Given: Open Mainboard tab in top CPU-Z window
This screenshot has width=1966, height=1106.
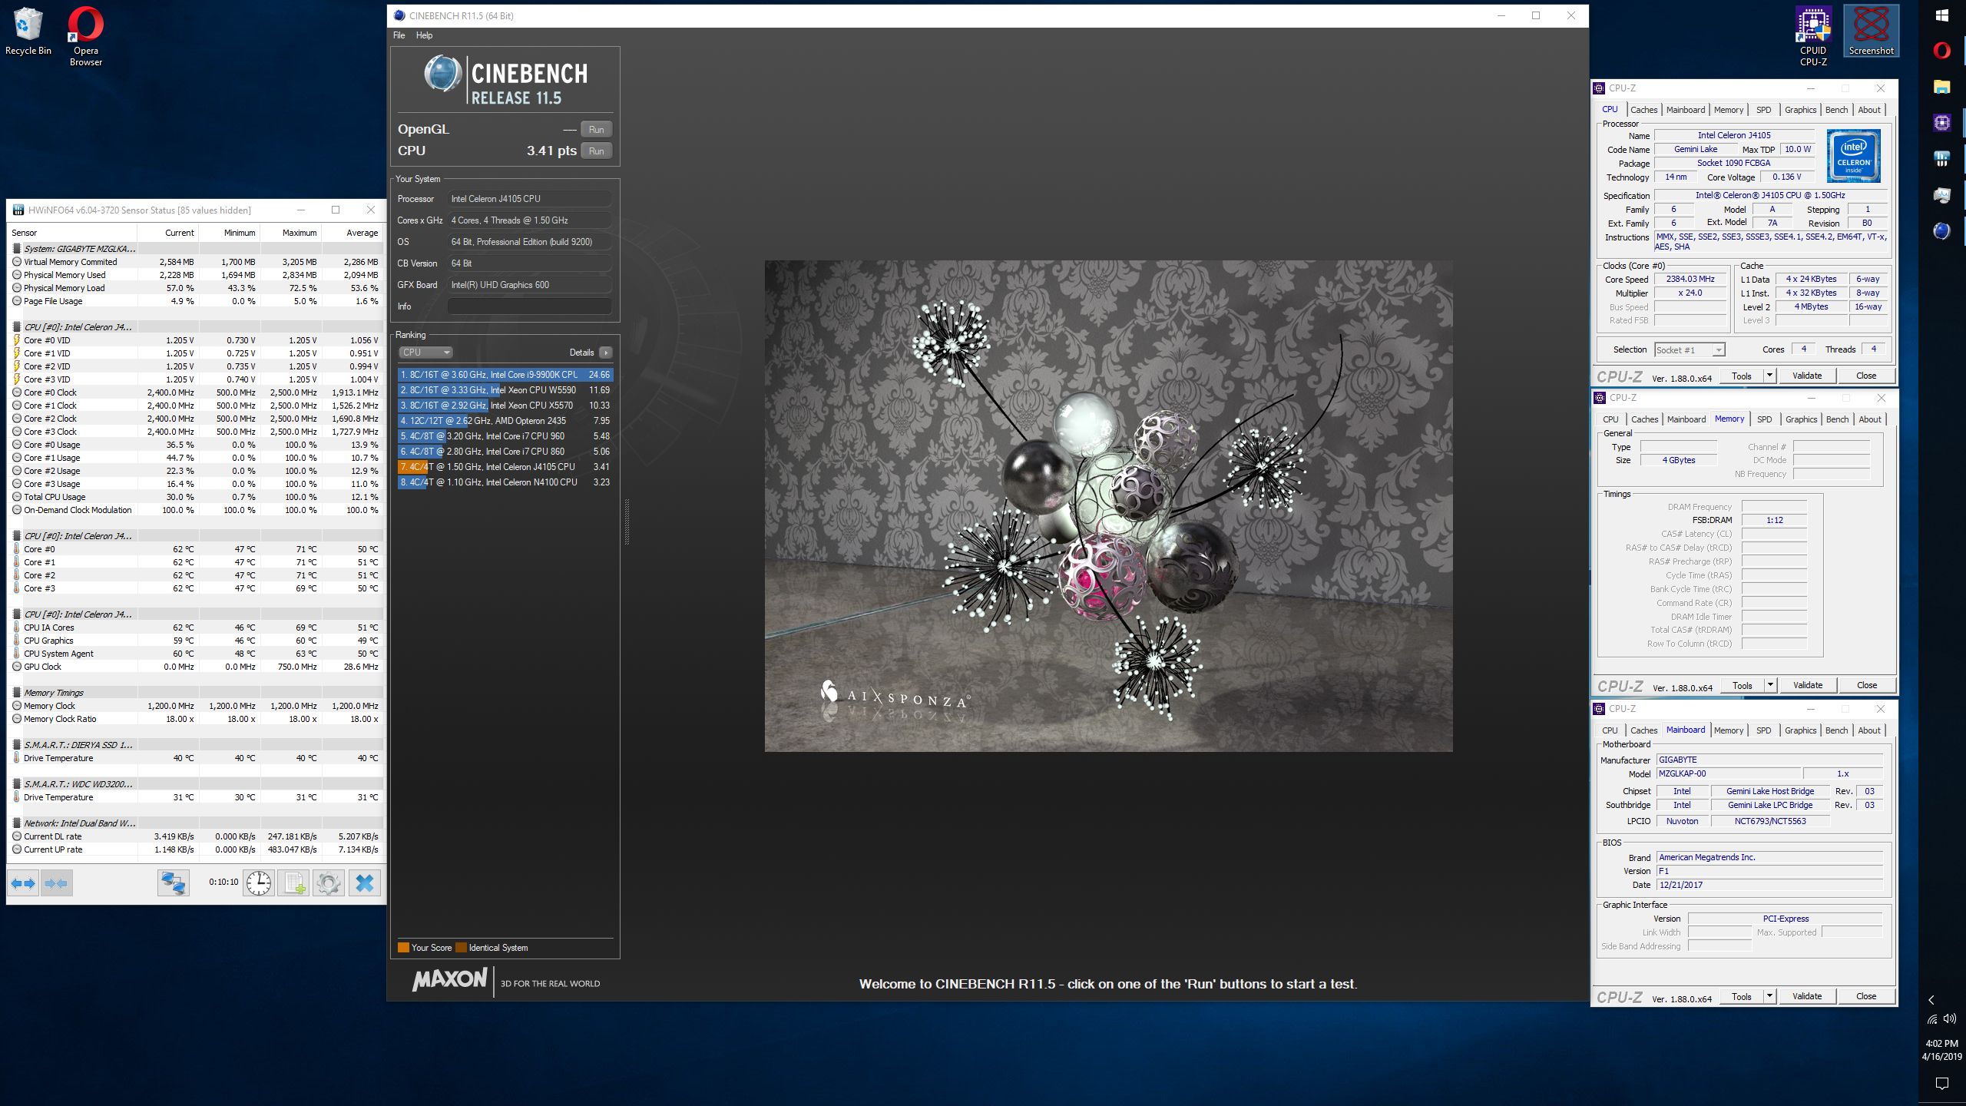Looking at the screenshot, I should [x=1686, y=110].
